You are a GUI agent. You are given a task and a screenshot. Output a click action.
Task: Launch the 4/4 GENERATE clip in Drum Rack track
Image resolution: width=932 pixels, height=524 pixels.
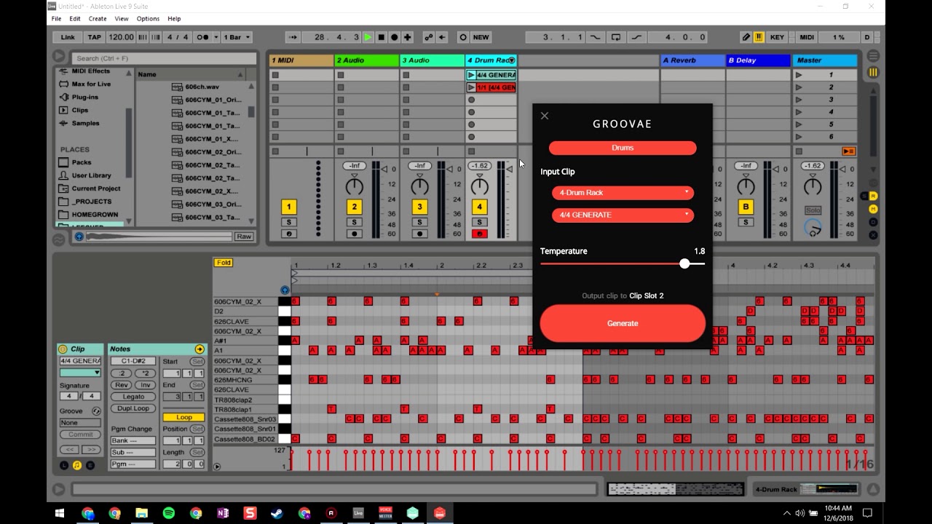tap(471, 75)
